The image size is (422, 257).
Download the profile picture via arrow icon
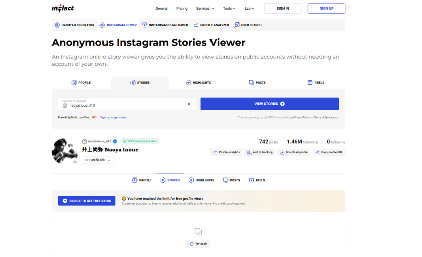coord(75,161)
